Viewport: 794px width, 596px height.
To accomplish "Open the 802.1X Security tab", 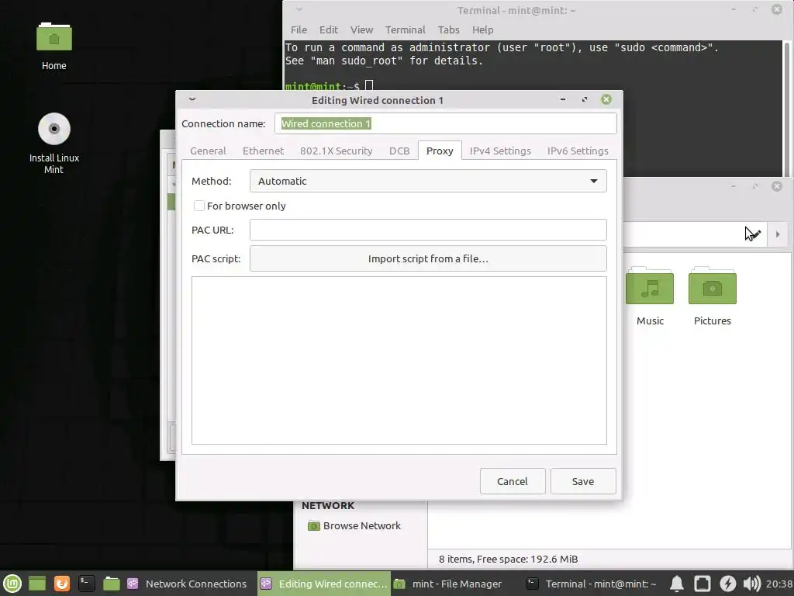I will [337, 151].
